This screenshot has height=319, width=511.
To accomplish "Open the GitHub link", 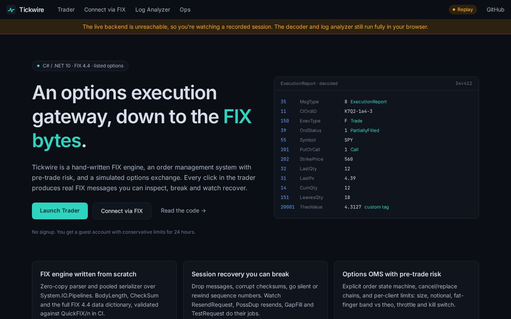I will 495,10.
